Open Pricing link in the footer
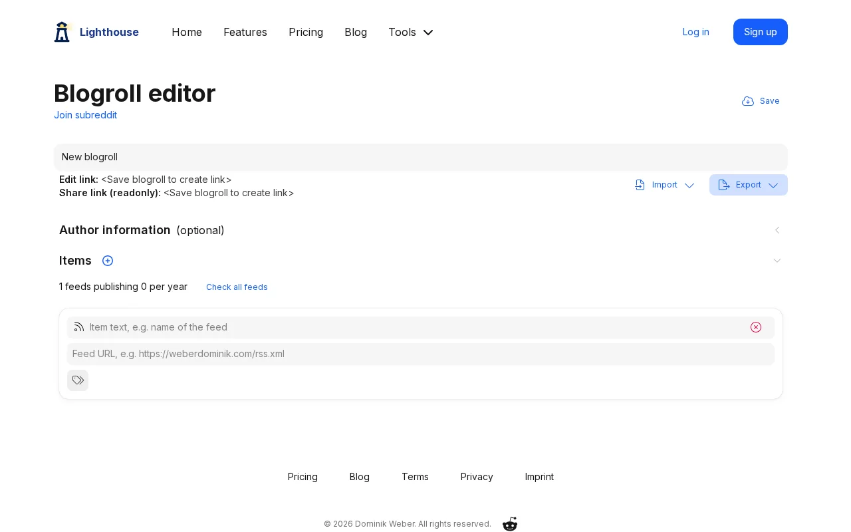The width and height of the screenshot is (851, 532). click(x=303, y=477)
